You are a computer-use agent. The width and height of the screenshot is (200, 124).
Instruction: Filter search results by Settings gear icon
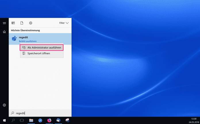click(x=30, y=23)
